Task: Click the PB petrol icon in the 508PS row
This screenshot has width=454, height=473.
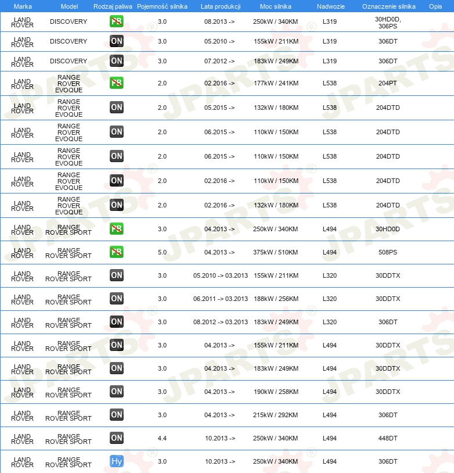Action: (117, 252)
